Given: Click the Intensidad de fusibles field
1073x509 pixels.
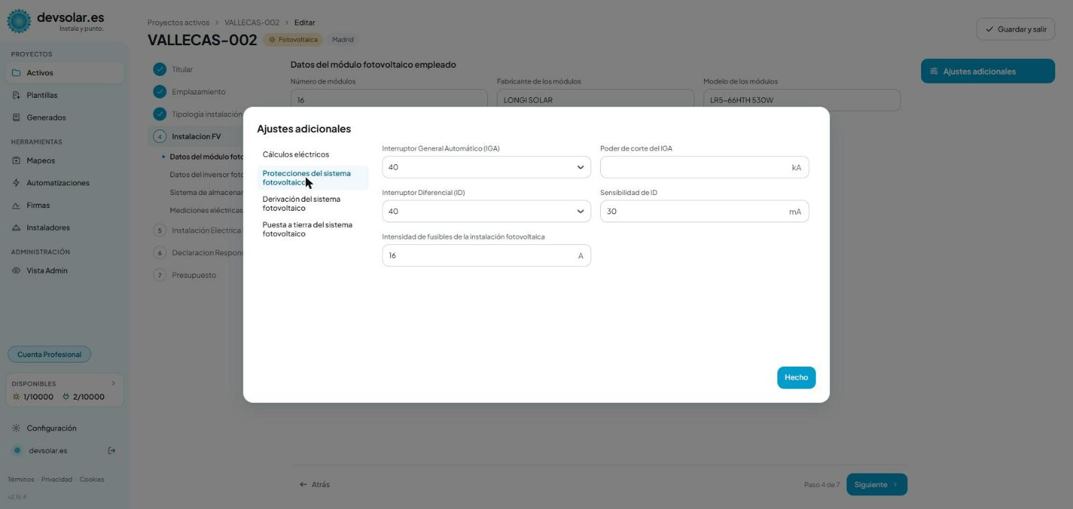Looking at the screenshot, I should point(486,256).
